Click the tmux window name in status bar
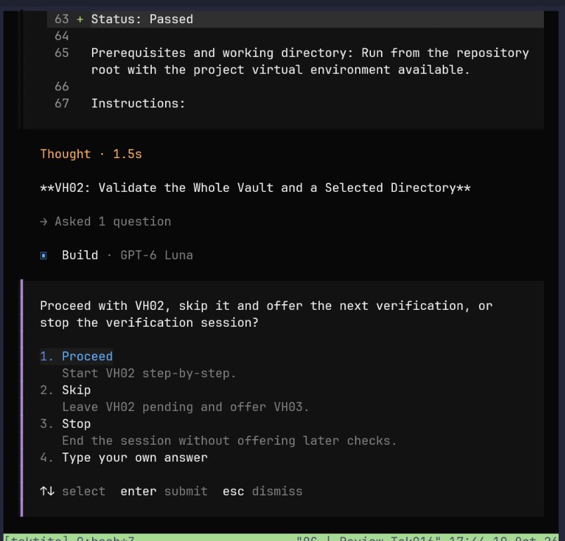Screen dimensions: 565x541 105,538
